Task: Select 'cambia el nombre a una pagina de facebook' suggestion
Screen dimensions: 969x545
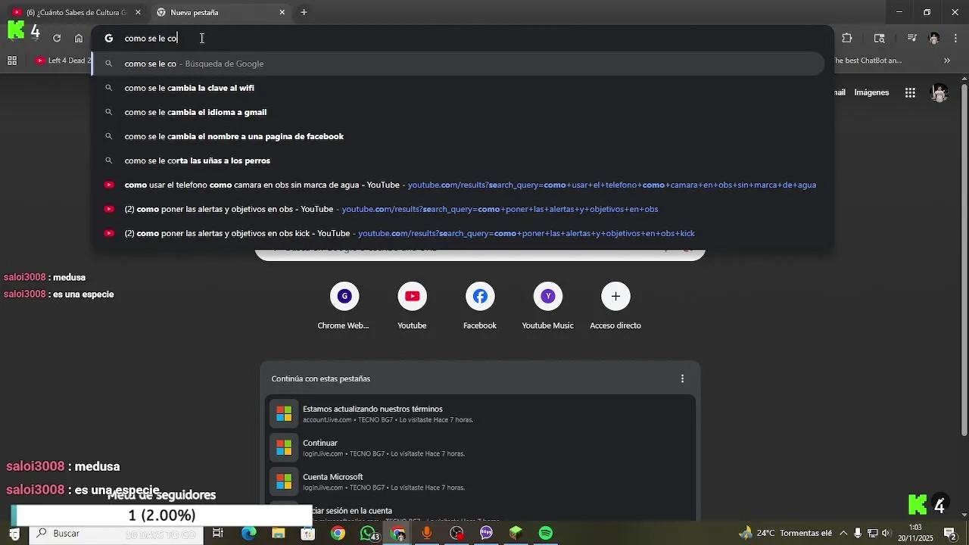Action: point(458,136)
